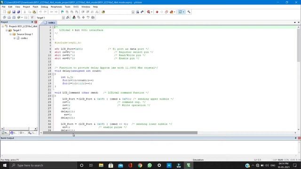Open the SVCS menu
Viewport: 301px width, 169px height.
(76, 7)
